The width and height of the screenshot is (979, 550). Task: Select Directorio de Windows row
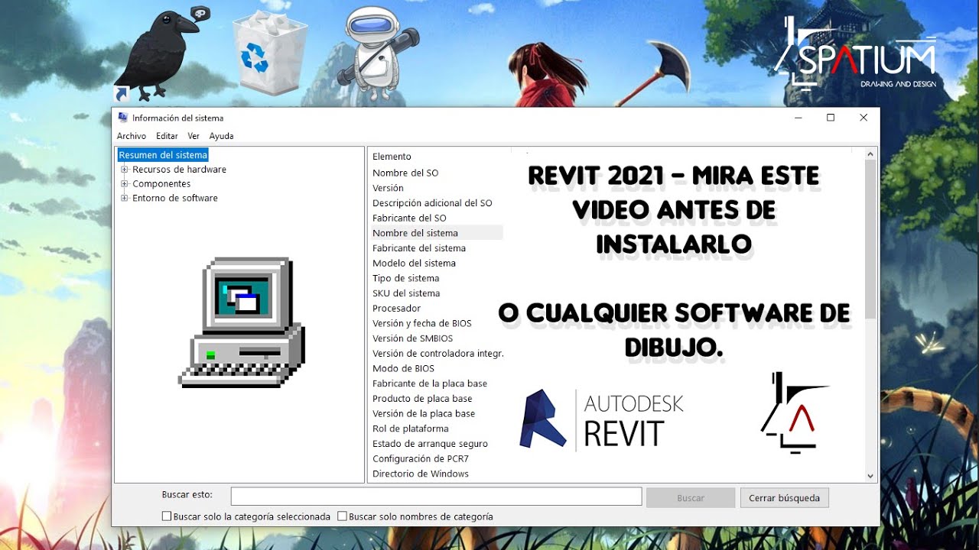tap(421, 474)
